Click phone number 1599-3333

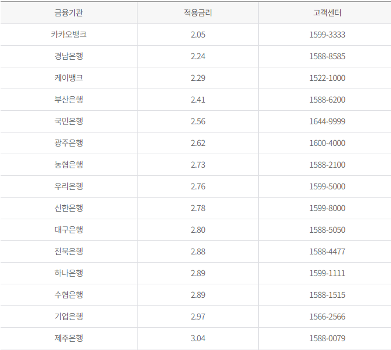[327, 35]
